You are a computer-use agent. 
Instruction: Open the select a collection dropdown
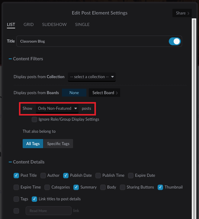92,77
